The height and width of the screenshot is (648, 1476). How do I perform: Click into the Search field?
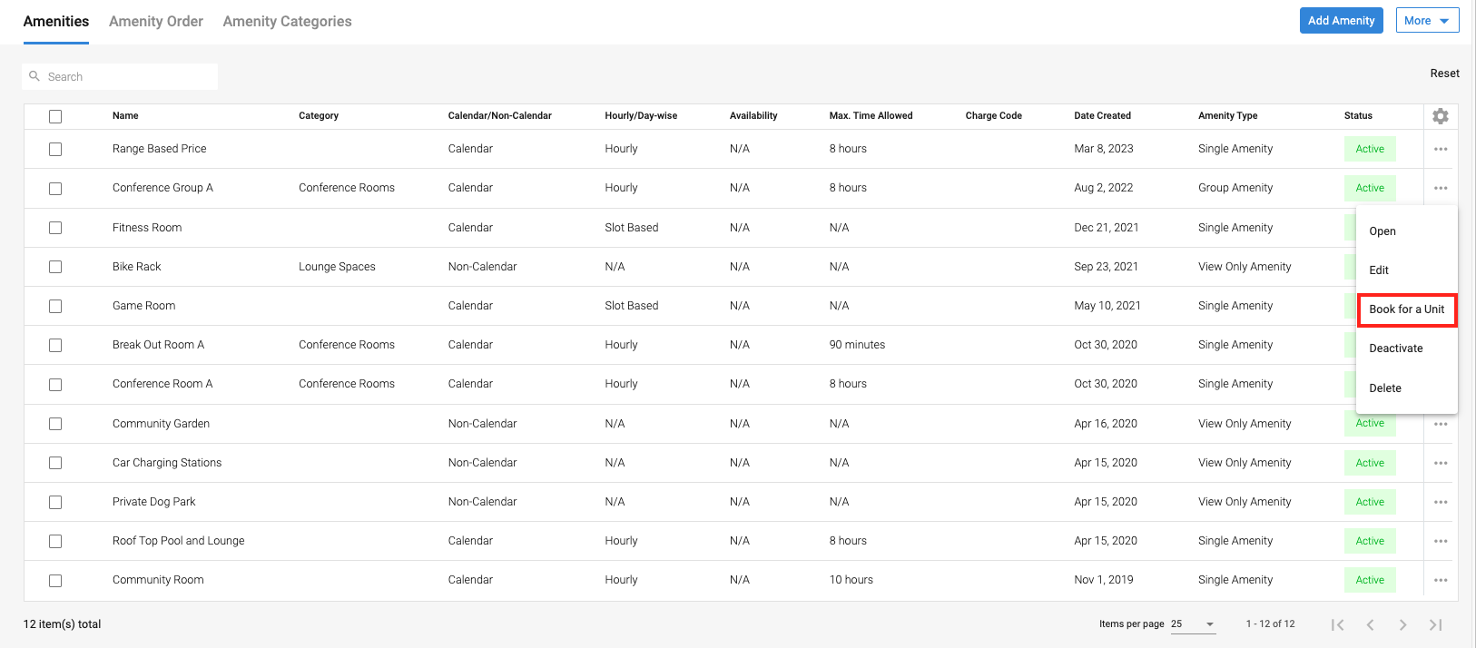point(127,77)
